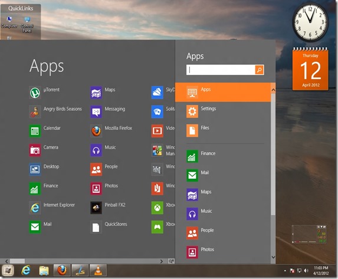Open Photos icon in left Apps list

96,189
